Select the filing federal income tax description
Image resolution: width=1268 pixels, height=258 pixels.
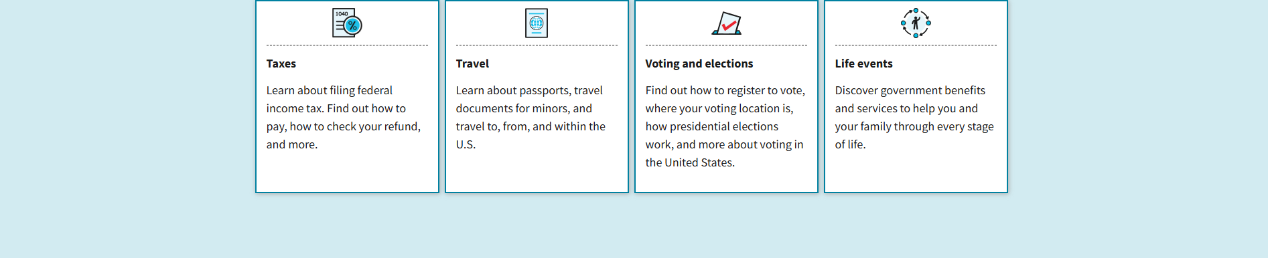pyautogui.click(x=344, y=117)
